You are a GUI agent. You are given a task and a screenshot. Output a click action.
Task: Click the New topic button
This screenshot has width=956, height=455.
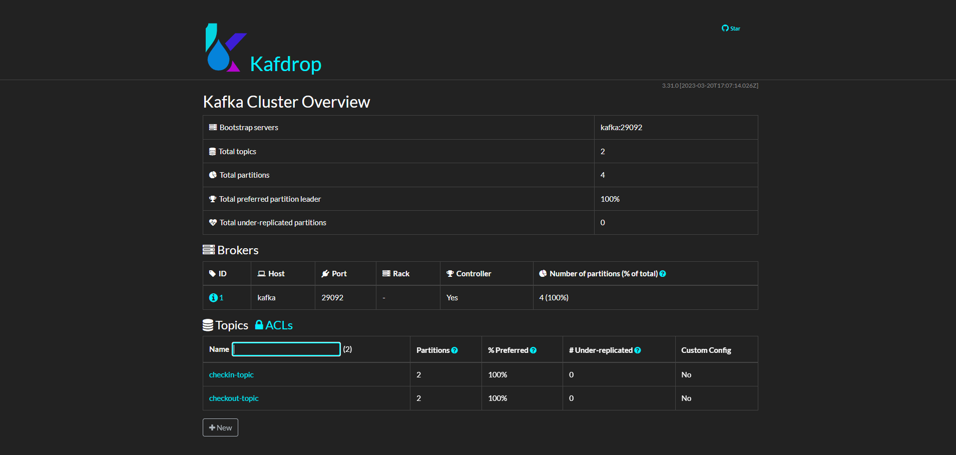[x=220, y=427]
